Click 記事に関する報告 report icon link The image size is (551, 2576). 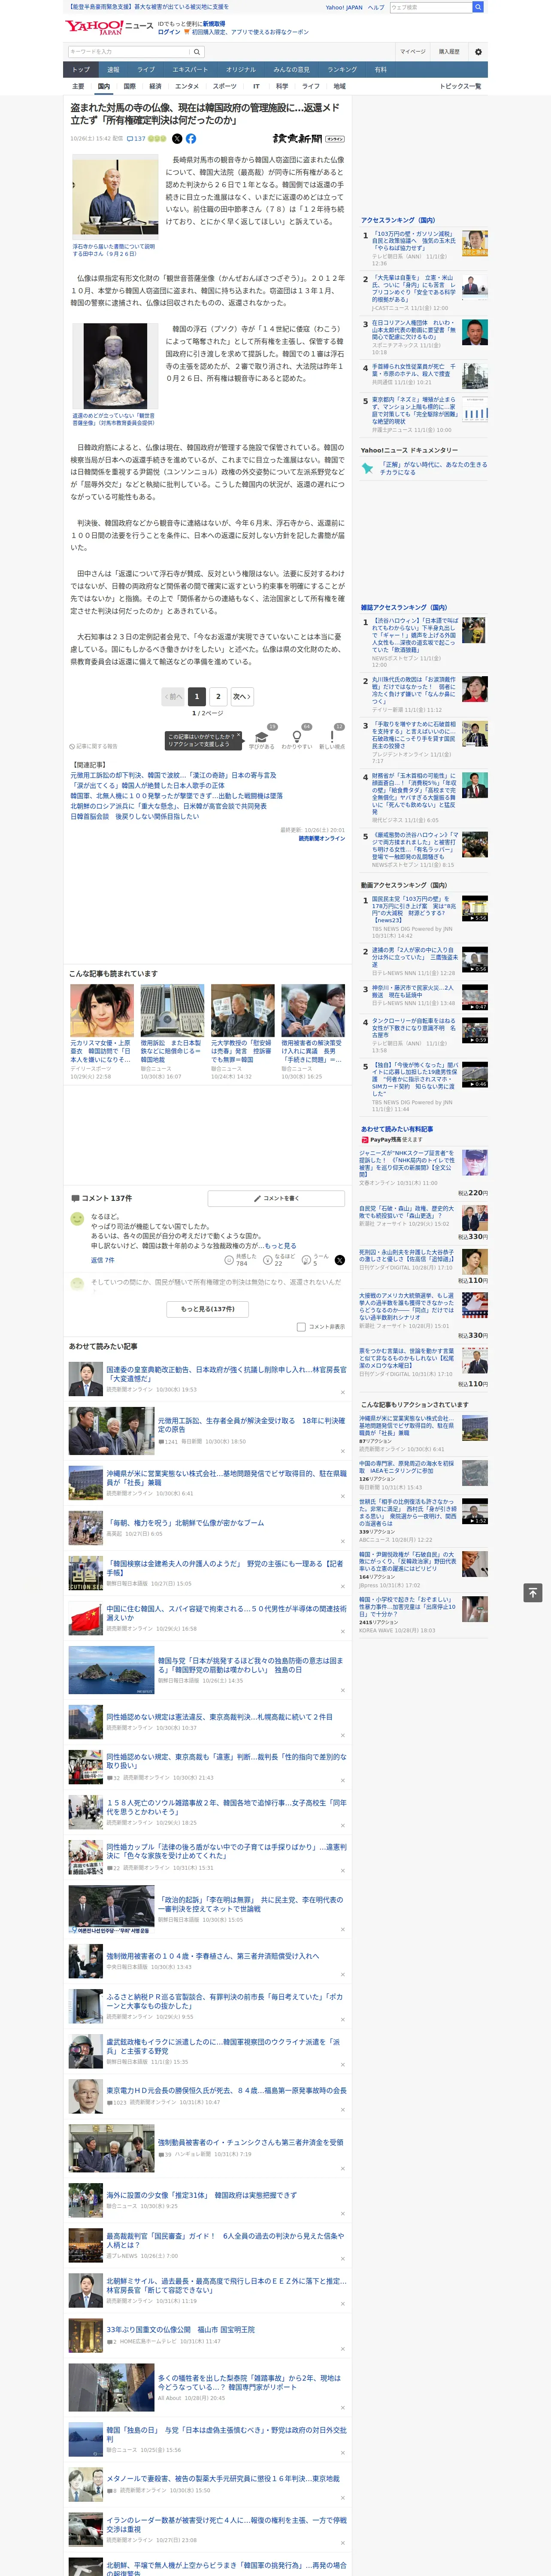[93, 746]
